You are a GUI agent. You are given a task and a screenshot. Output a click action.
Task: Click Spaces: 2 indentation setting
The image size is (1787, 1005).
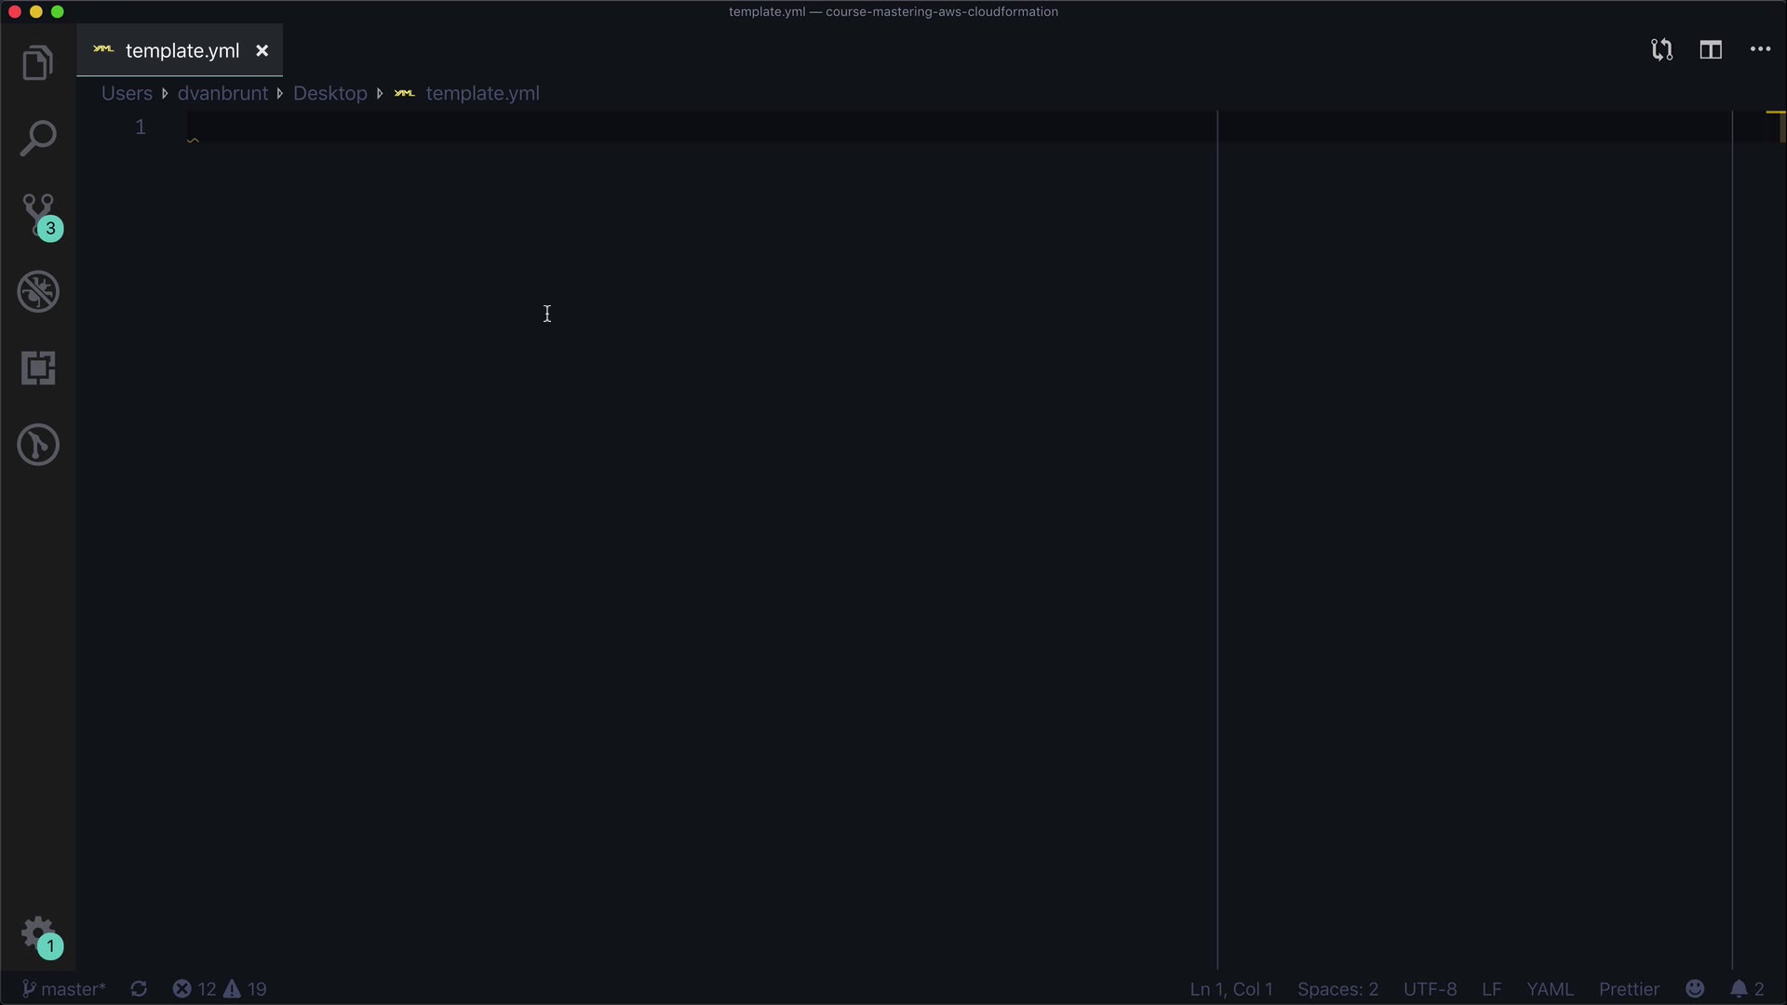coord(1337,989)
